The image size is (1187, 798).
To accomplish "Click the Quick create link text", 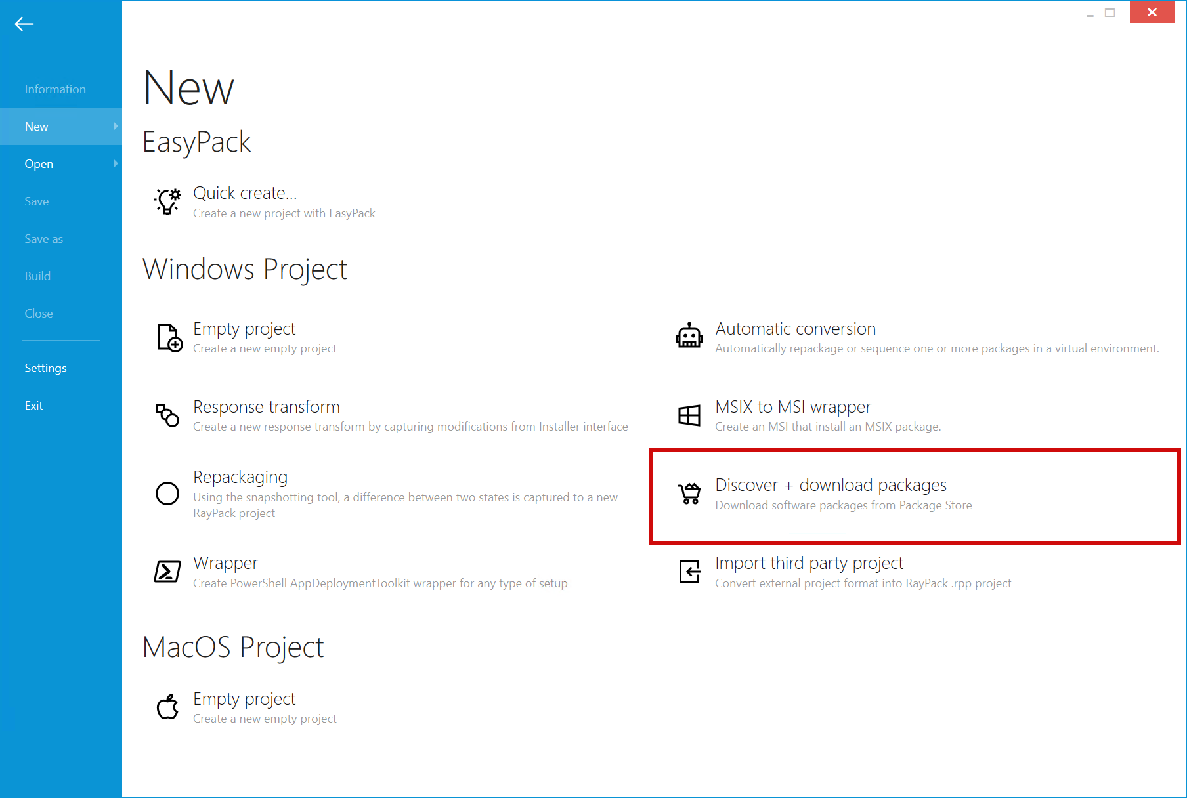I will click(244, 192).
